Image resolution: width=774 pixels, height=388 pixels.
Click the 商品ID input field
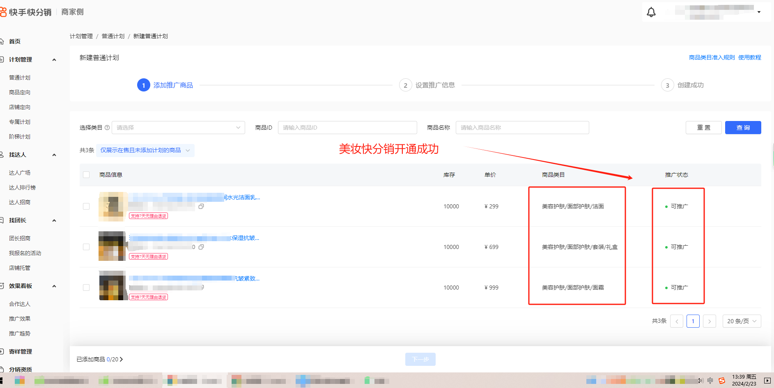[x=347, y=128]
